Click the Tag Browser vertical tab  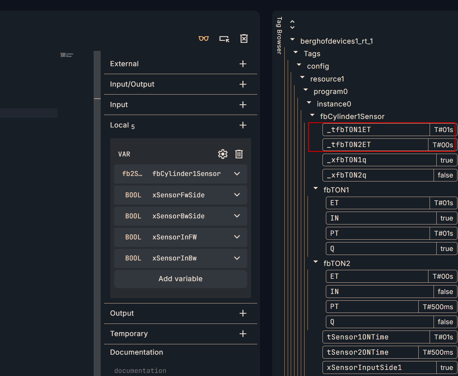[279, 36]
